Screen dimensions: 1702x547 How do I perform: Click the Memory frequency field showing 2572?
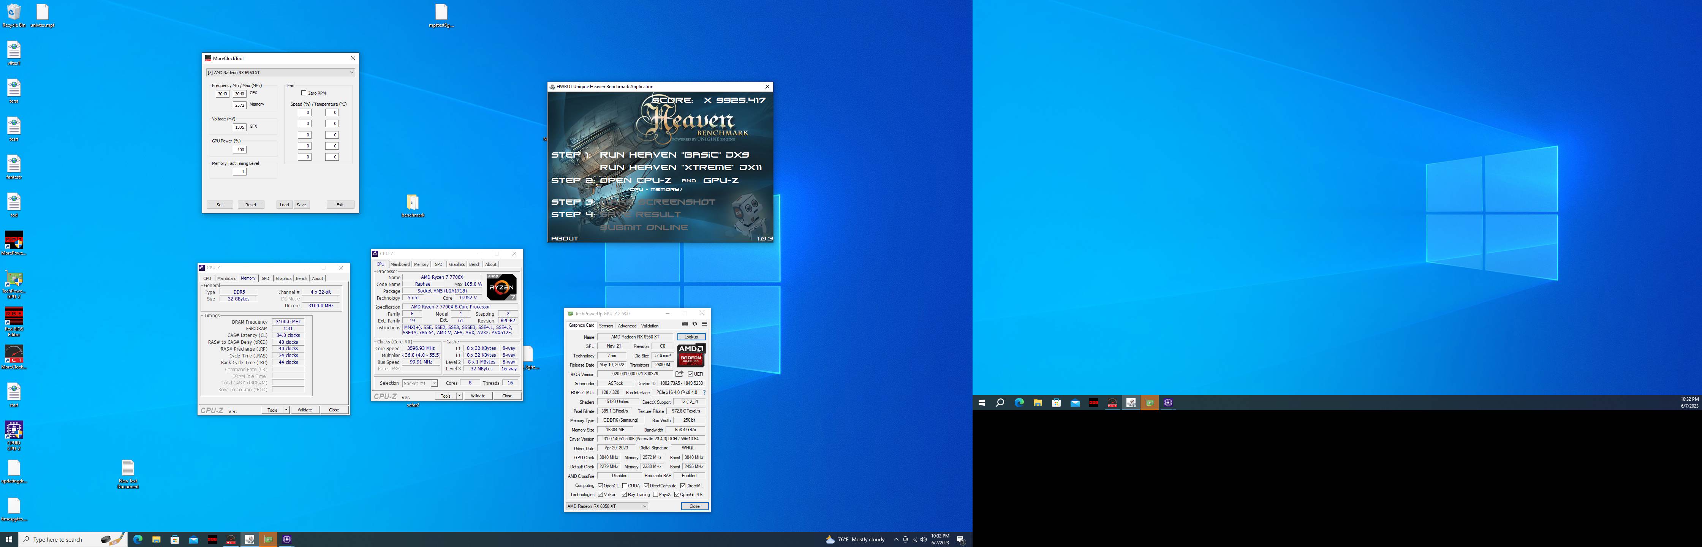click(240, 105)
